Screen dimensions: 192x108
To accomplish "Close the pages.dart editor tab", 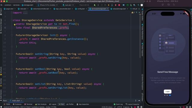I will coord(15,9).
